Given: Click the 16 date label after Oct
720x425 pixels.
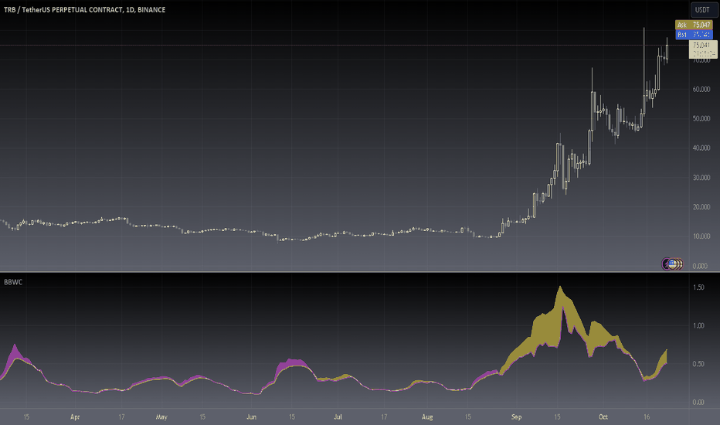Looking at the screenshot, I should (x=647, y=416).
